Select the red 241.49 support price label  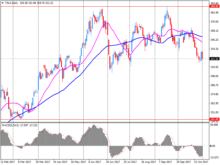(215, 119)
